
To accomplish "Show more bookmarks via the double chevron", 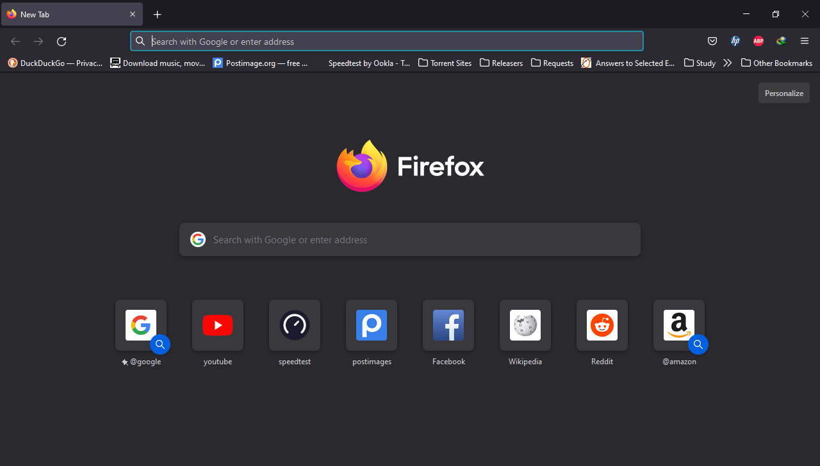I will pos(727,63).
